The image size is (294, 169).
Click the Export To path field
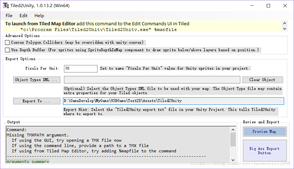tap(173, 101)
